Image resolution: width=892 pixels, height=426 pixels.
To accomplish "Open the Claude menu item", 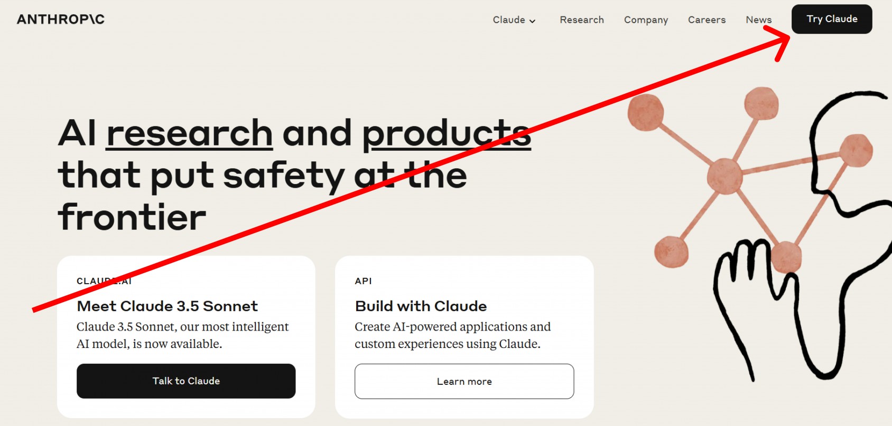I will pyautogui.click(x=509, y=20).
